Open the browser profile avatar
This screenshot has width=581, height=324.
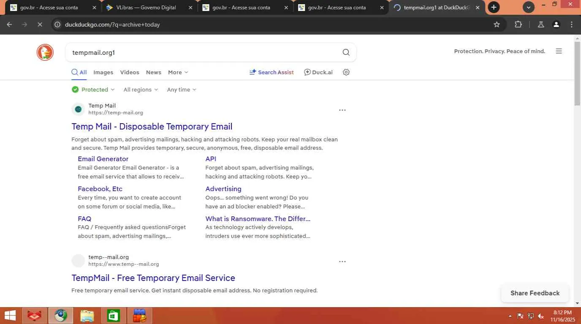[x=557, y=24]
